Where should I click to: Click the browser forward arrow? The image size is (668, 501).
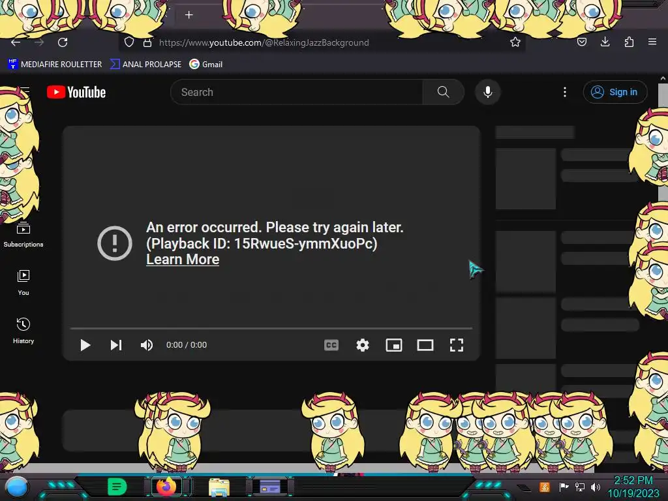point(39,42)
